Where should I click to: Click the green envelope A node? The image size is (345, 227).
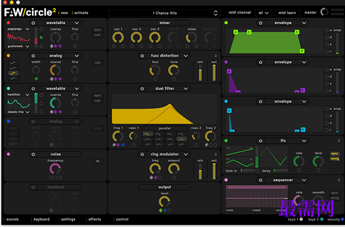click(x=236, y=32)
